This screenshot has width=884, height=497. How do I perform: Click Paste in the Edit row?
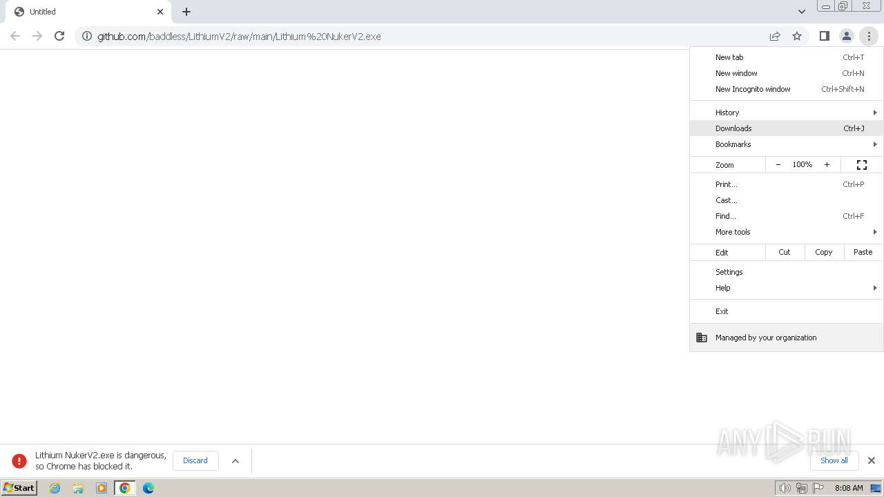point(863,252)
